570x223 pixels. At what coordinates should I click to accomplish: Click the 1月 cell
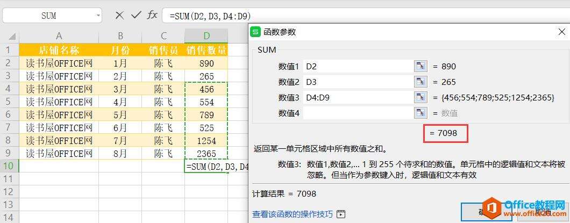(120, 63)
